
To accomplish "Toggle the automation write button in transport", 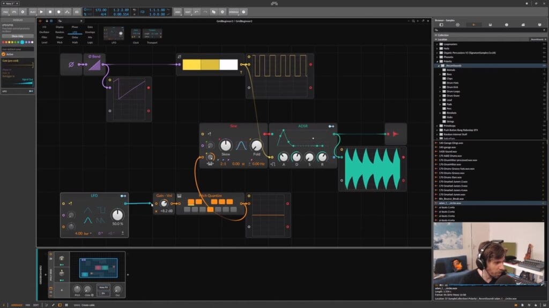I will 67,12.
